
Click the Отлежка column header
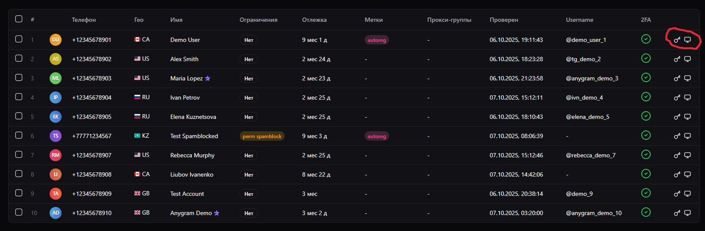pyautogui.click(x=314, y=20)
